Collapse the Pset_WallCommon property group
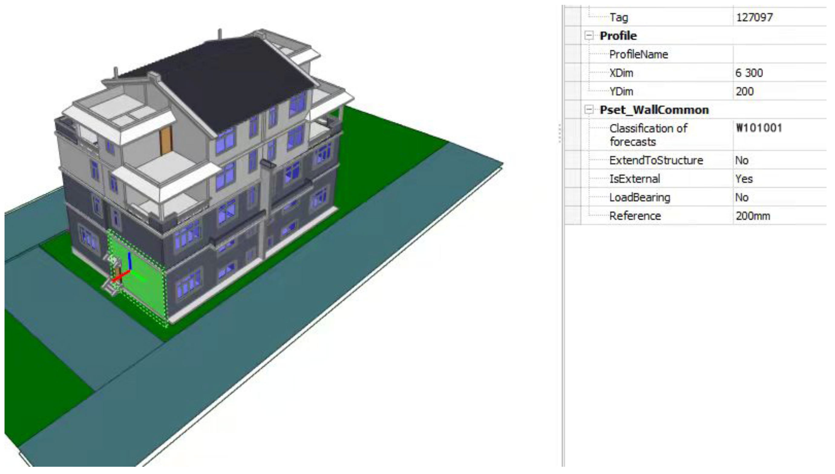 589,110
